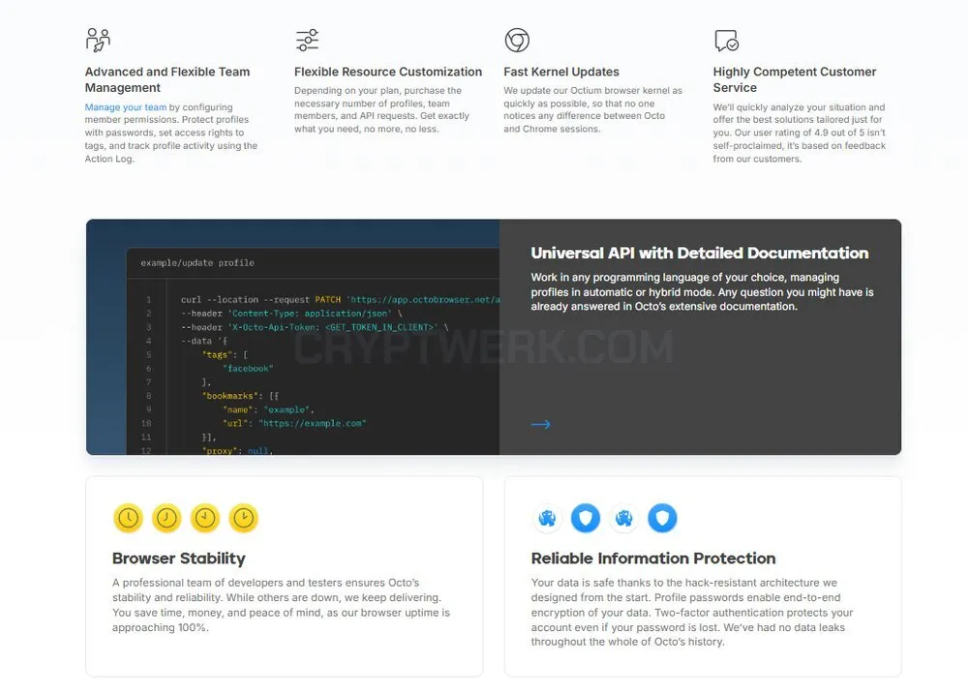Click the 'Content-Type: application/json' header line

(x=291, y=314)
